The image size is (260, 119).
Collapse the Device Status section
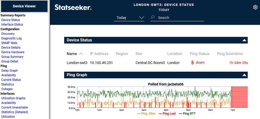click(244, 40)
